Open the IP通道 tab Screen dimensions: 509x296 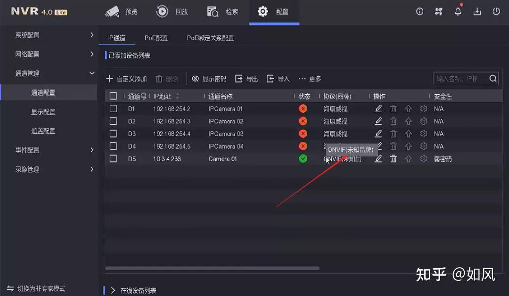117,38
